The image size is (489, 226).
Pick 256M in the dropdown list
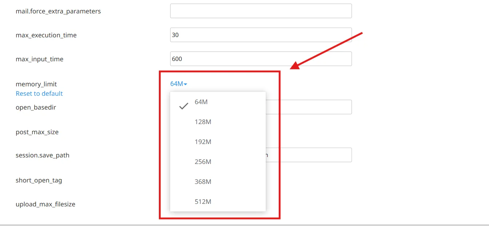[x=203, y=162]
